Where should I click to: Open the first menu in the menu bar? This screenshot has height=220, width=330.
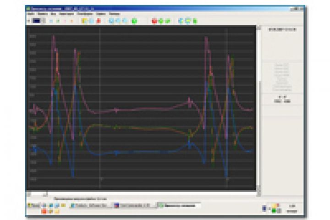coord(31,14)
